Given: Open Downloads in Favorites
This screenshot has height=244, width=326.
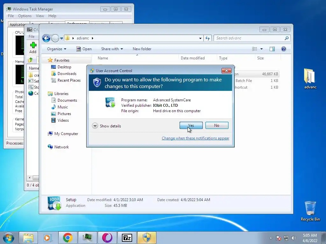Looking at the screenshot, I should [x=67, y=74].
